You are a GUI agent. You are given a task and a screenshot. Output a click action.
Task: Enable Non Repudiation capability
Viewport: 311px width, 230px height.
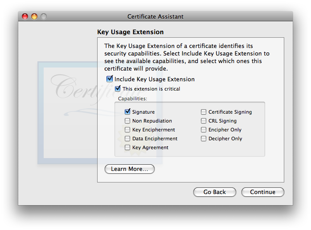click(x=128, y=121)
